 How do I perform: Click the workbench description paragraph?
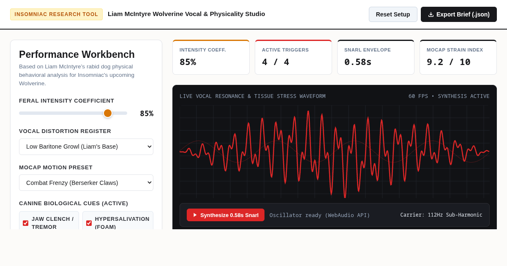[x=77, y=75]
